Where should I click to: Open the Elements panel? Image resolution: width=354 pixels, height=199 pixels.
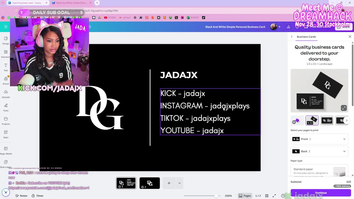tap(6, 54)
